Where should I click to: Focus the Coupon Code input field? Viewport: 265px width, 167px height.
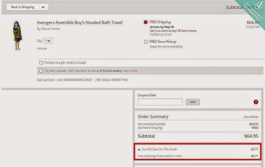(160, 102)
